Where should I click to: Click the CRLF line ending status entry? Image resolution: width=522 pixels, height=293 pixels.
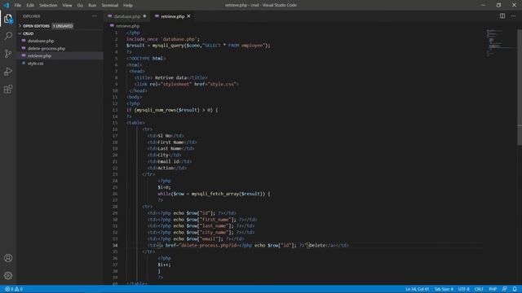coord(479,289)
